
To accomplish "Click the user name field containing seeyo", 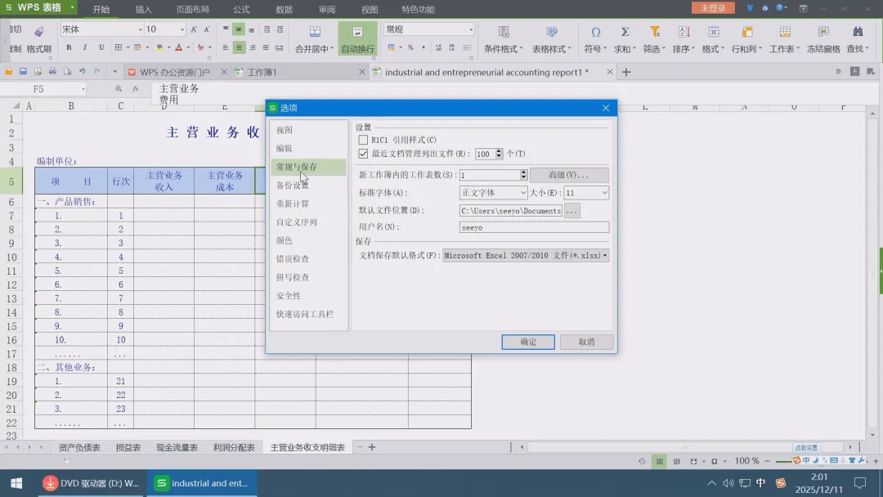I will 534,227.
